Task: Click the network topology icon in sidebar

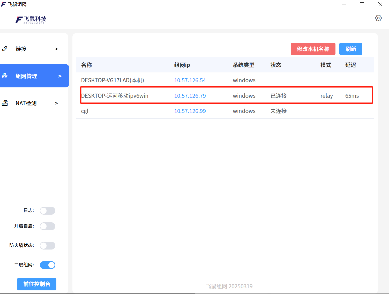Action: point(5,76)
